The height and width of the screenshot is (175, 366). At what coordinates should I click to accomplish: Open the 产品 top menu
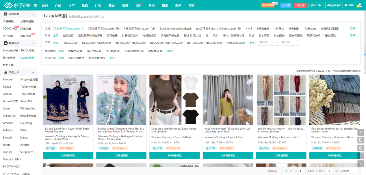click(x=58, y=5)
